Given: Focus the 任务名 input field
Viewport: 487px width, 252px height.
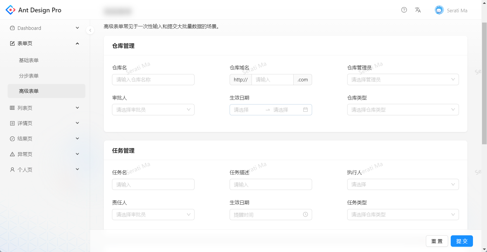Looking at the screenshot, I should 153,184.
